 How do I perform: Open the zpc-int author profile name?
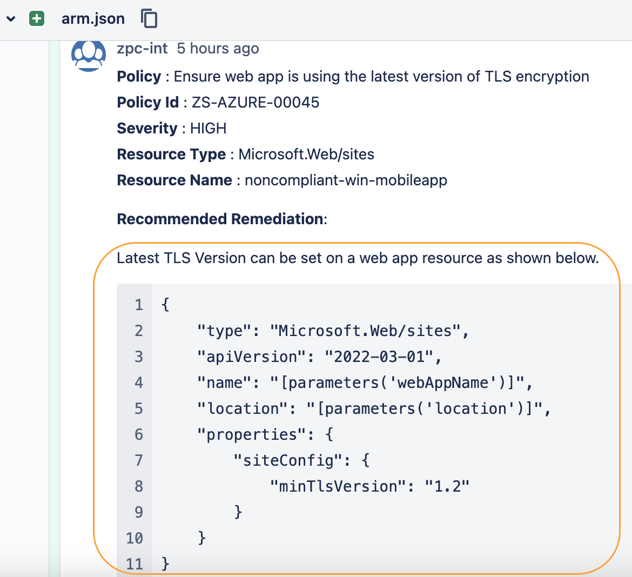[x=142, y=49]
